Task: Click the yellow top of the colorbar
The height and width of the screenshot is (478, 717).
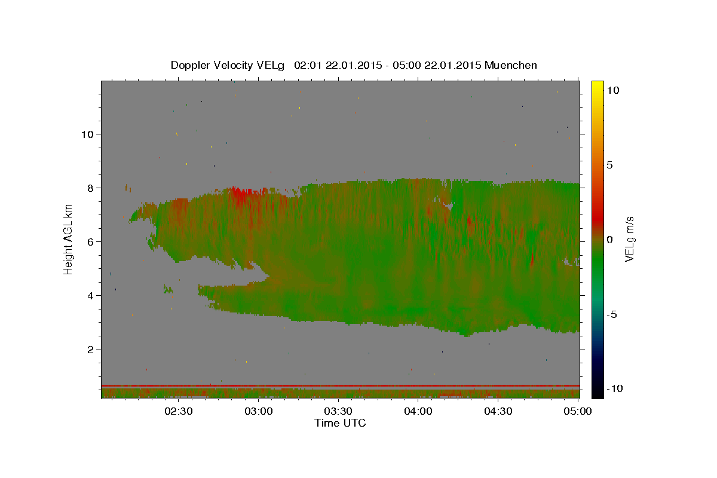Action: point(597,87)
